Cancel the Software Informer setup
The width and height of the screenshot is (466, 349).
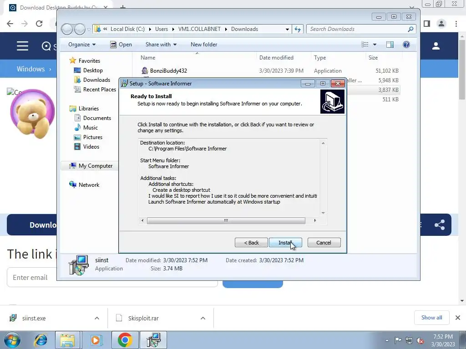click(324, 243)
